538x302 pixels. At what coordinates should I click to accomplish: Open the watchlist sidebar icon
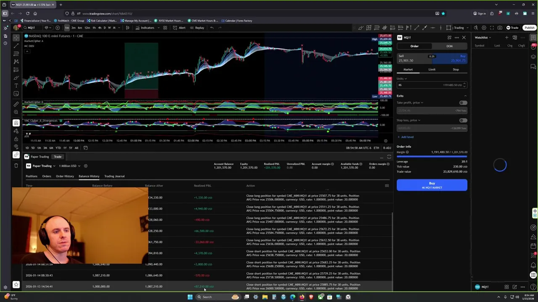point(533,37)
